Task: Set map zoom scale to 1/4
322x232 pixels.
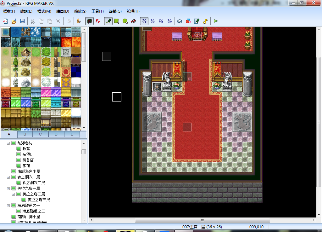Action: [161, 21]
